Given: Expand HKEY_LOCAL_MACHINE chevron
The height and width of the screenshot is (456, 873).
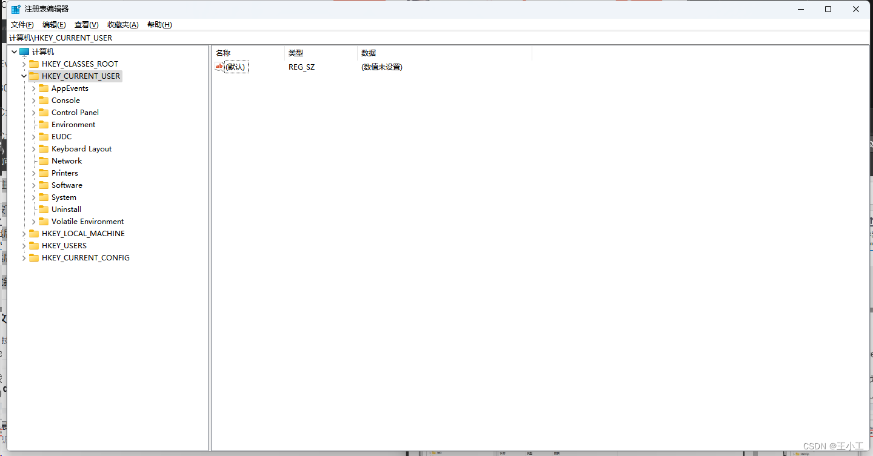Looking at the screenshot, I should pos(24,234).
